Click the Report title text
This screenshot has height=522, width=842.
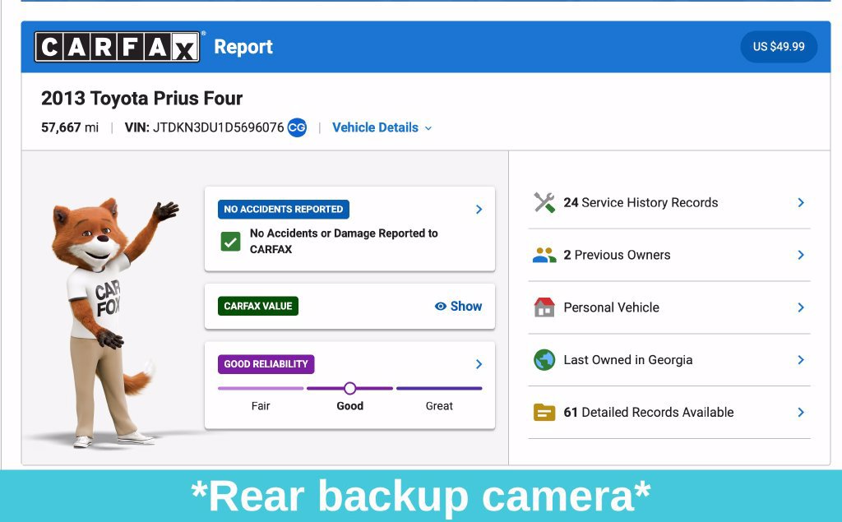243,47
